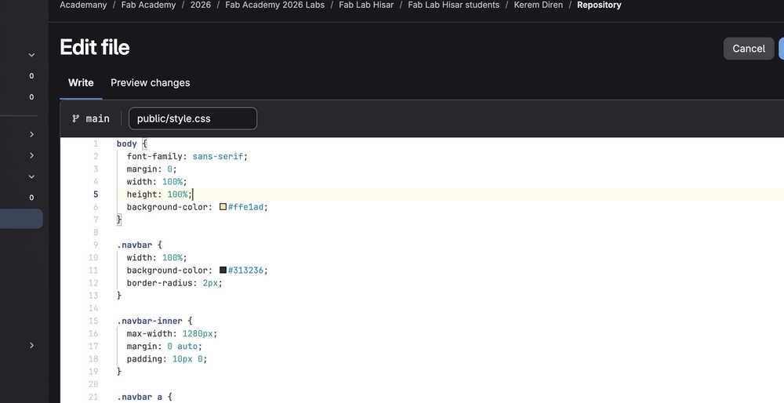Collapse the topmost sidebar section chevron
Image resolution: width=784 pixels, height=403 pixels.
pyautogui.click(x=31, y=55)
